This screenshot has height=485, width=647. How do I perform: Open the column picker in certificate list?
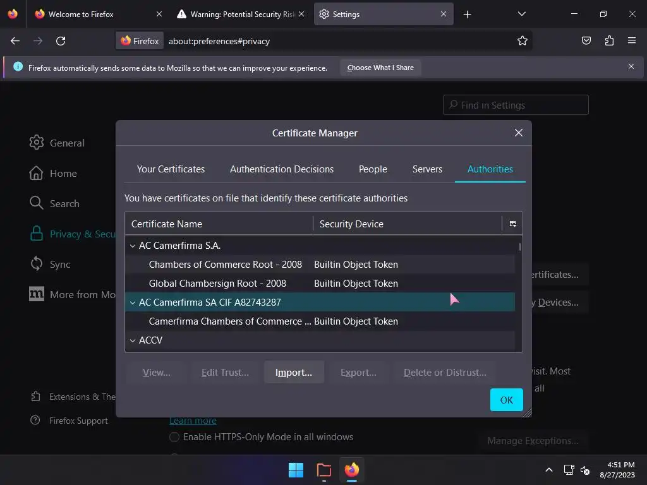point(512,224)
